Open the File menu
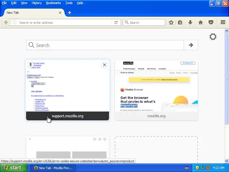229x172 pixels. pyautogui.click(x=4, y=3)
